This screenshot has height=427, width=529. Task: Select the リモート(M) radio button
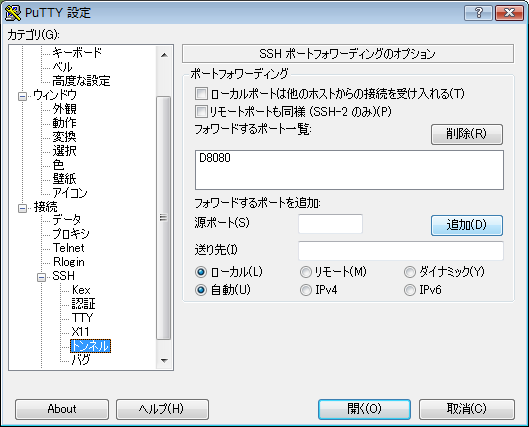pyautogui.click(x=306, y=272)
